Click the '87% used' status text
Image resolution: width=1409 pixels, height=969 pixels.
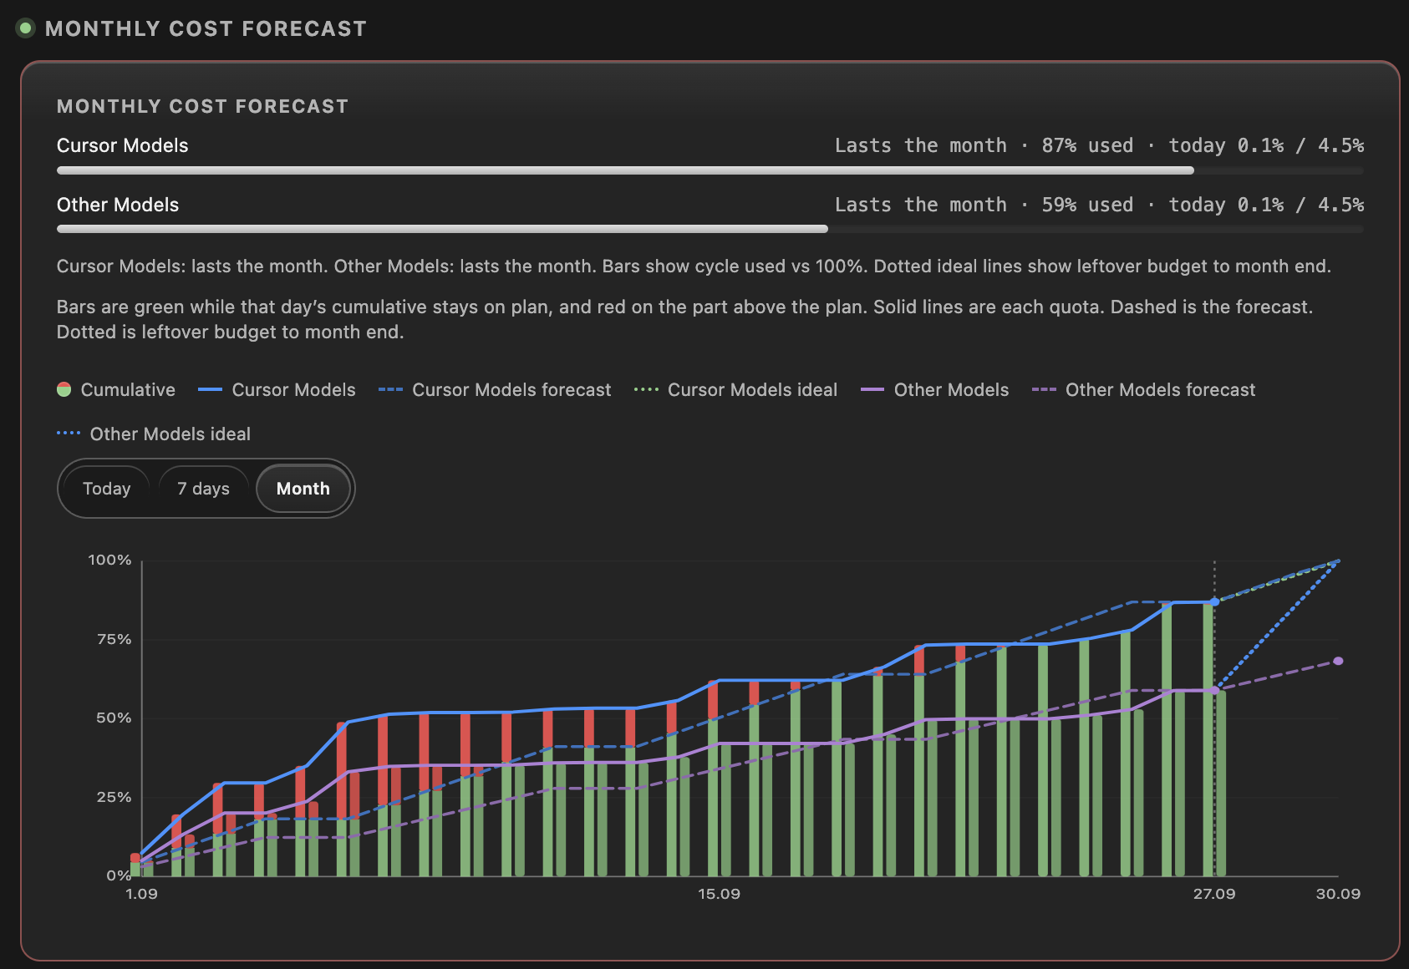(x=1087, y=145)
